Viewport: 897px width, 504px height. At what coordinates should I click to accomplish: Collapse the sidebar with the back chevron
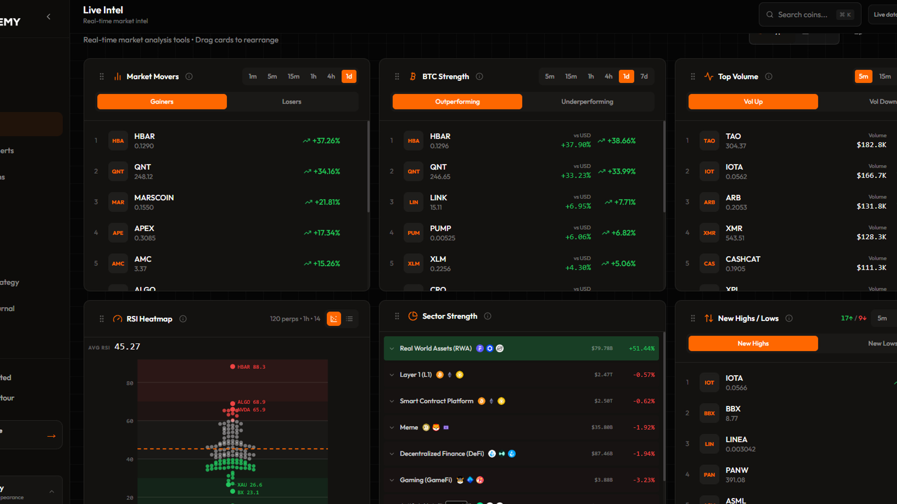[49, 16]
